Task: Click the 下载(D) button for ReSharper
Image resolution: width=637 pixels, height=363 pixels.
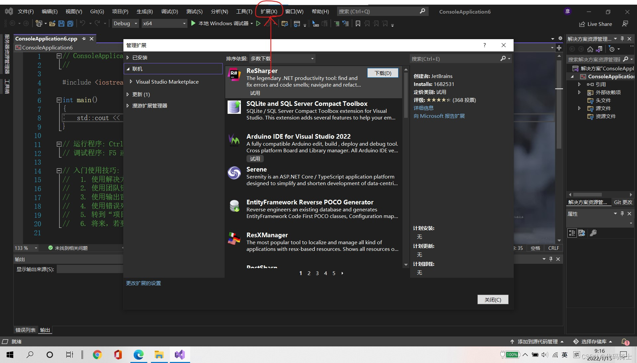Action: [x=383, y=73]
